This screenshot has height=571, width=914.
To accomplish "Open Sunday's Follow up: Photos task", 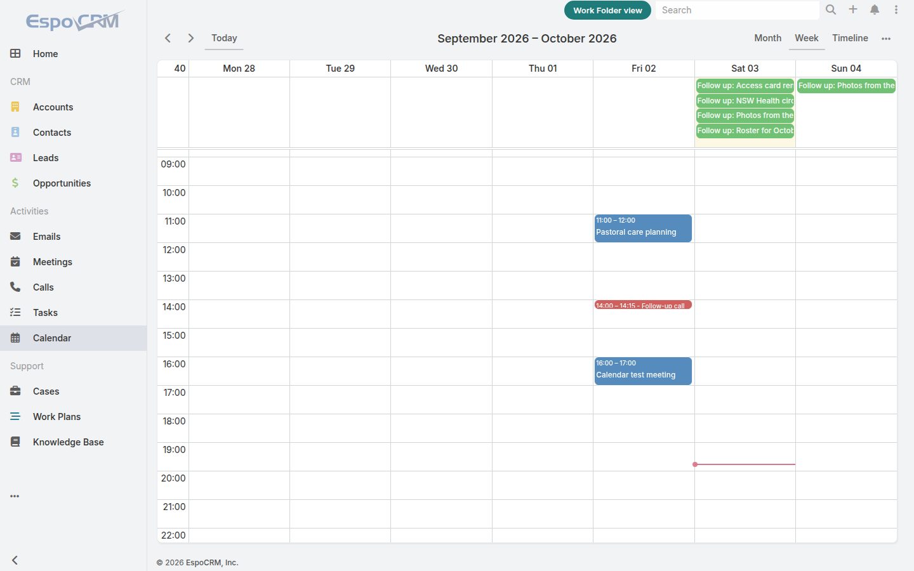I will tap(846, 86).
